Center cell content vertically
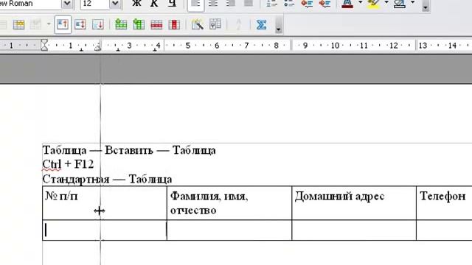This screenshot has height=265, width=472. (x=80, y=24)
